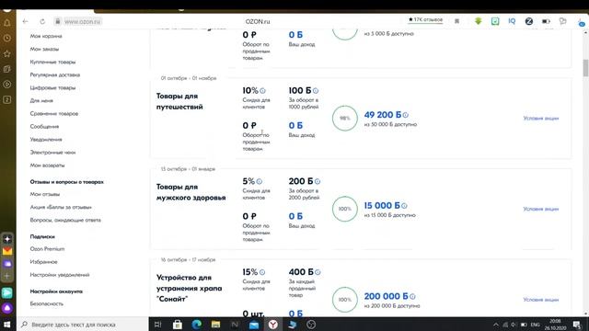
Task: Open Windows action center notifications
Action: point(577,325)
